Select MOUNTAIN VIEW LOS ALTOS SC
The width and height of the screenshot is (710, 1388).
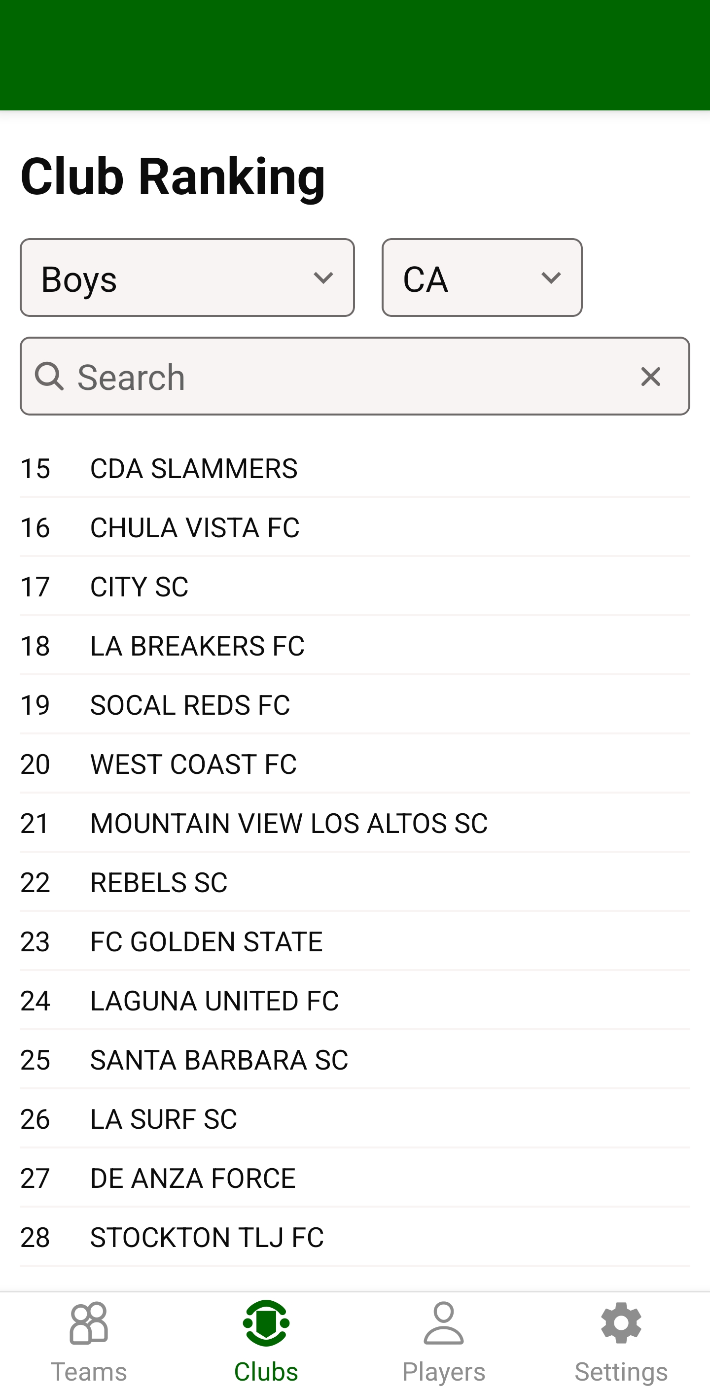point(355,823)
